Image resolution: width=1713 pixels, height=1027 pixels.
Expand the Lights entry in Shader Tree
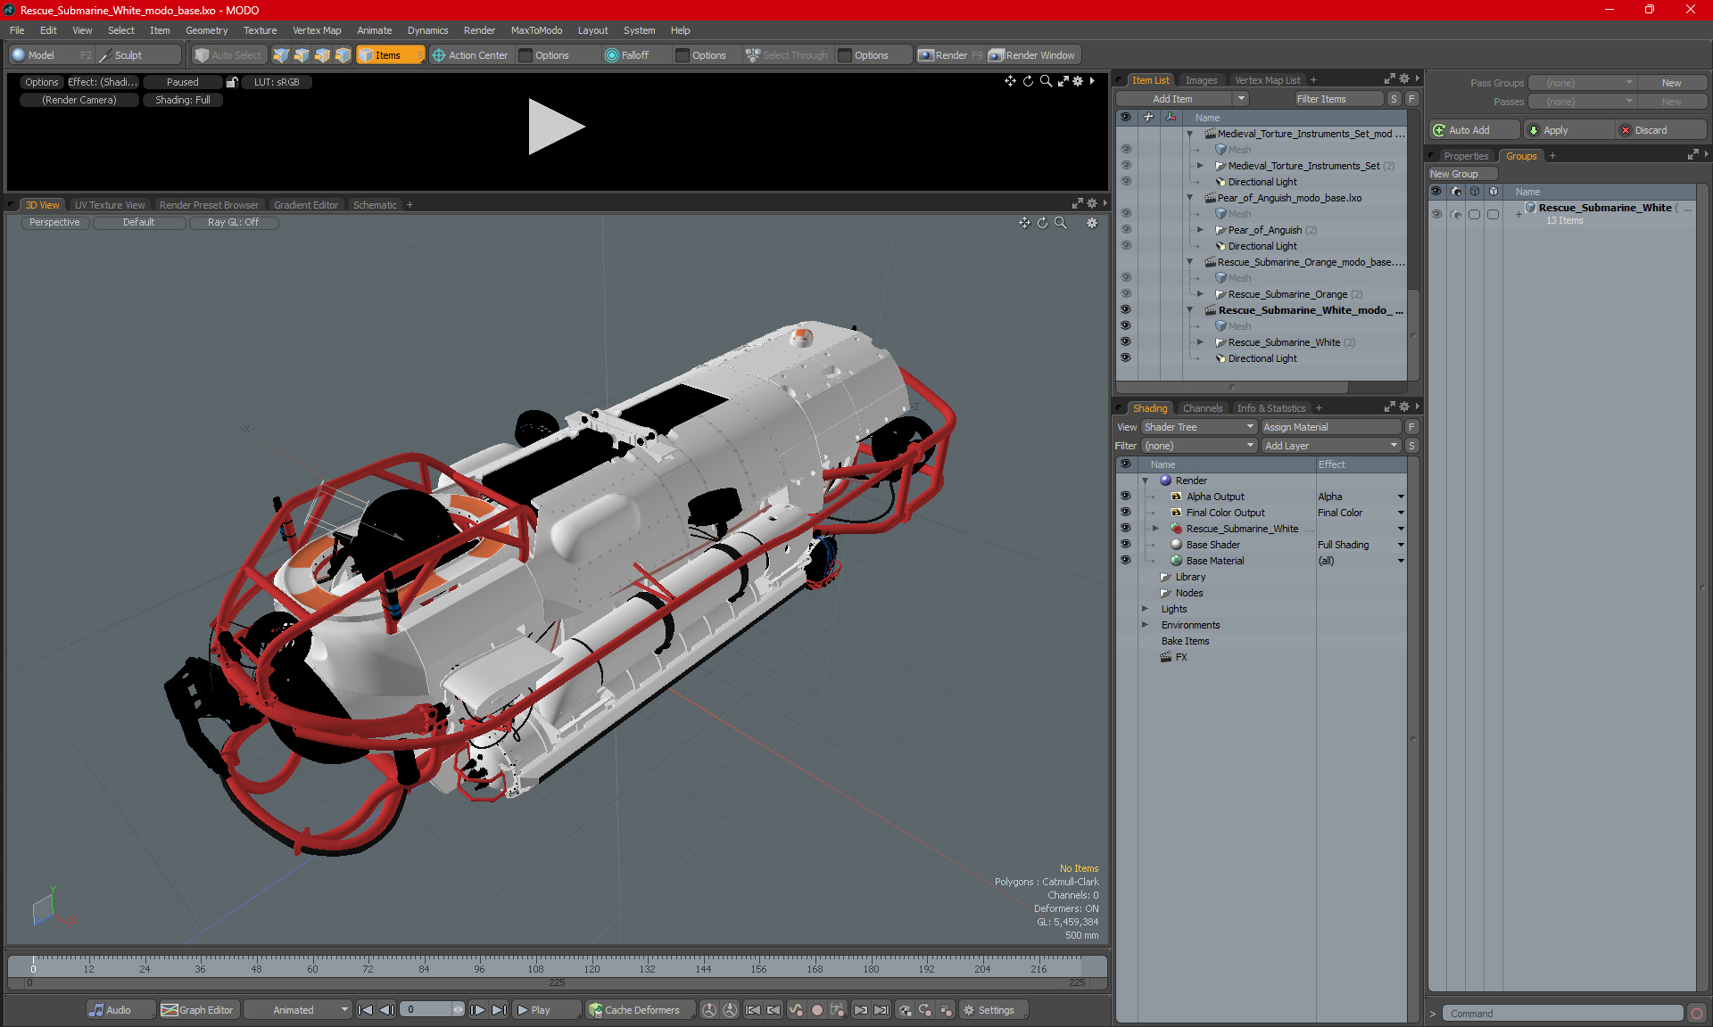coord(1146,609)
